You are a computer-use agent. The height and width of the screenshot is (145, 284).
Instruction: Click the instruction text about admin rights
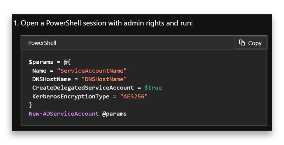(106, 23)
